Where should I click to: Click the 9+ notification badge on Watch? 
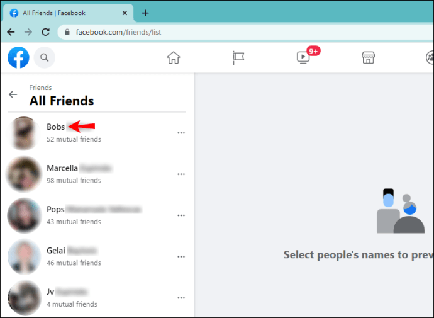[x=313, y=51]
